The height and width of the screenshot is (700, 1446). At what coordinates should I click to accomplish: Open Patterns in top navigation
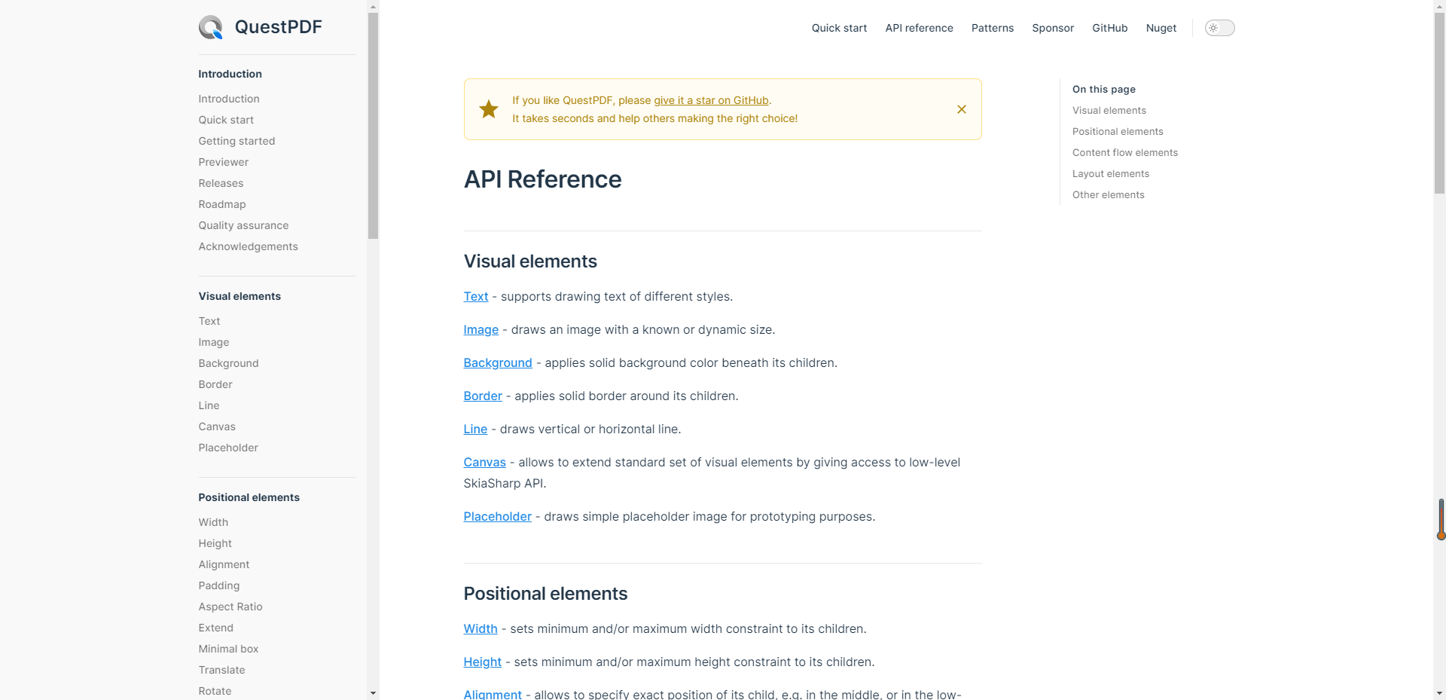tap(993, 28)
